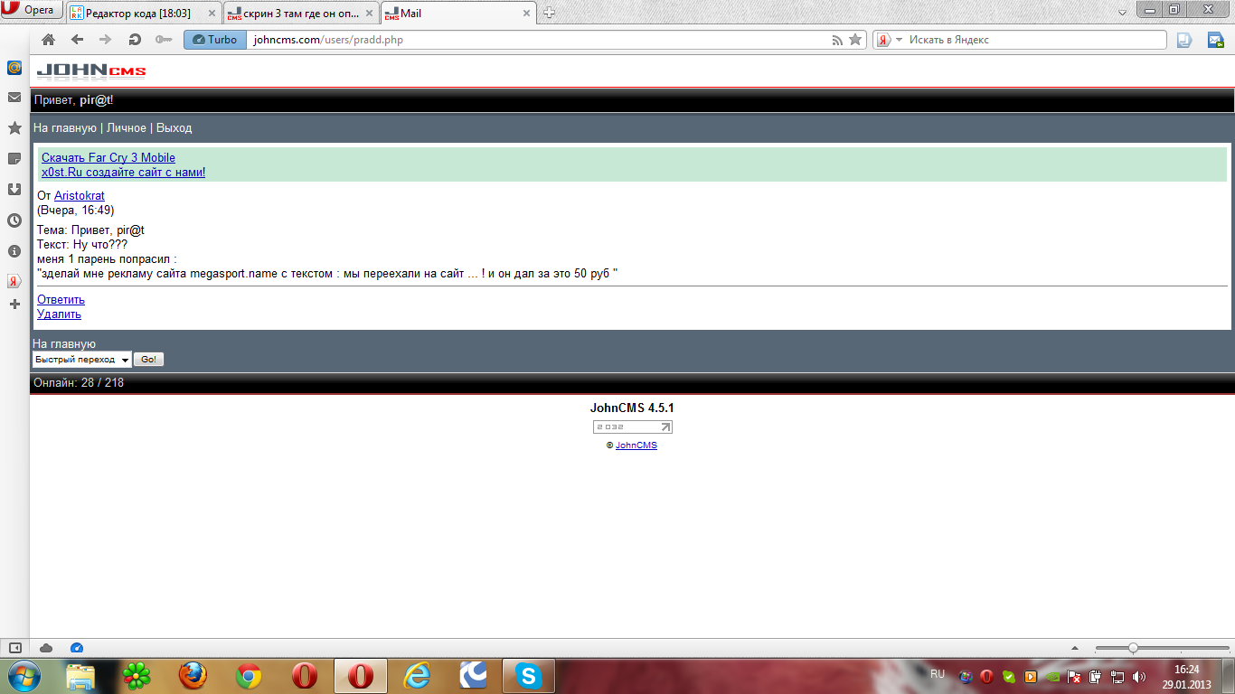This screenshot has width=1235, height=694.
Task: Open the page notes icon beside search
Action: (1184, 40)
